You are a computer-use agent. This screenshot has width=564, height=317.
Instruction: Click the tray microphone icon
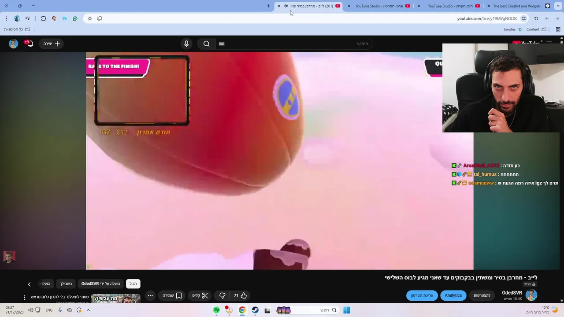pyautogui.click(x=60, y=310)
